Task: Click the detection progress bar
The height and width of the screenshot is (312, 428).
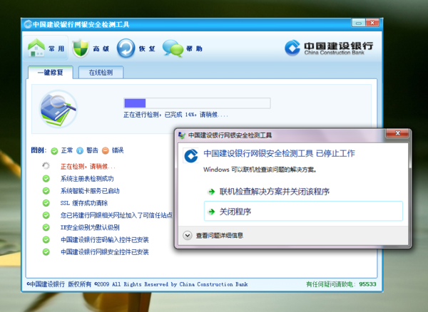Action: click(x=197, y=103)
